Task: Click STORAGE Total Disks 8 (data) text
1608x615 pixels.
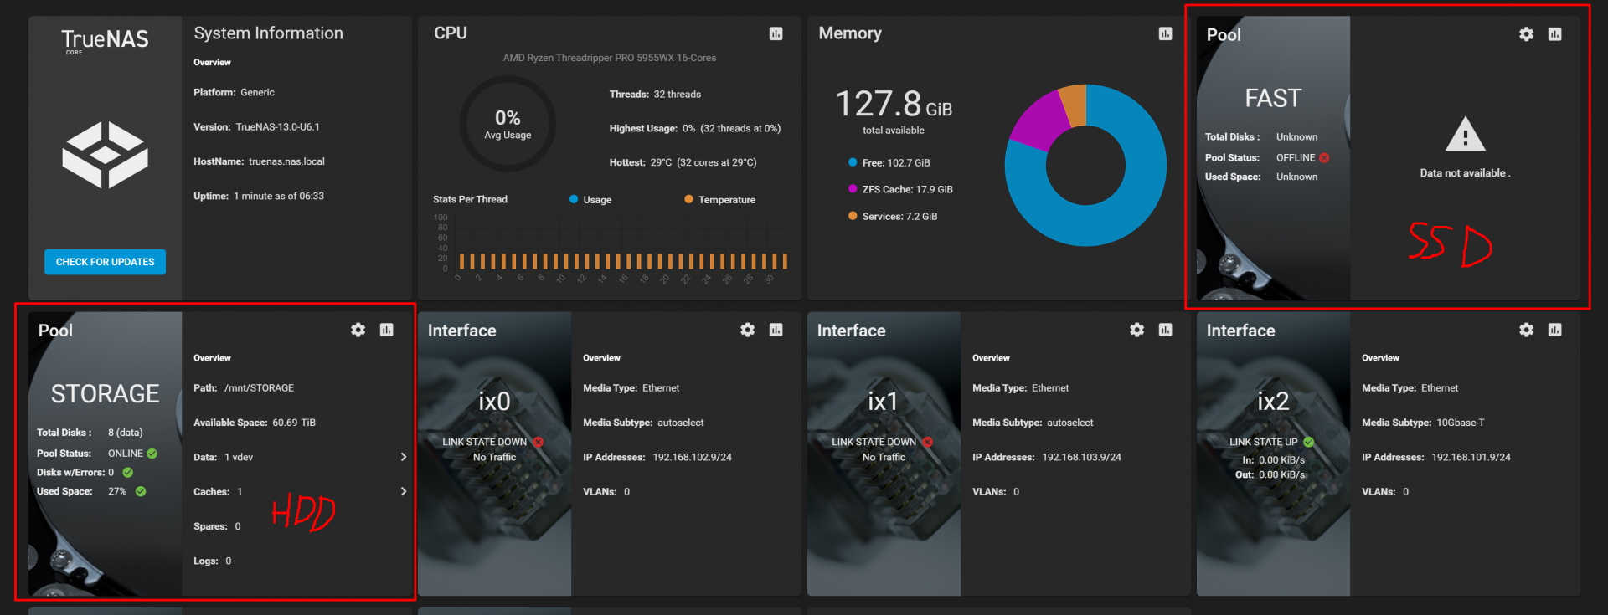Action: 90,433
